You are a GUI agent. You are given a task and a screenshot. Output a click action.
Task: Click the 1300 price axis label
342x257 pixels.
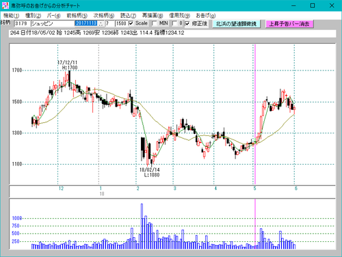[x=17, y=133]
